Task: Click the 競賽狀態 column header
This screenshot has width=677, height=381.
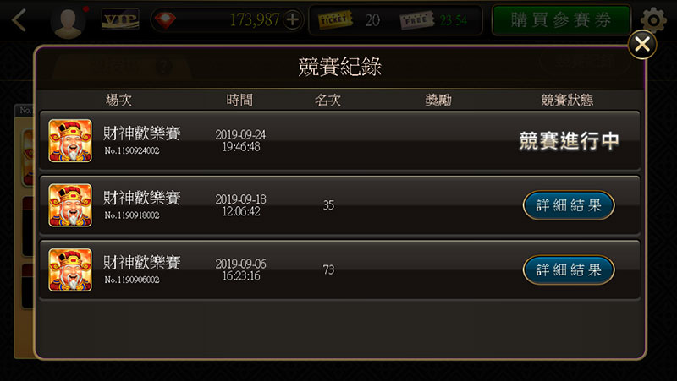Action: pos(567,100)
